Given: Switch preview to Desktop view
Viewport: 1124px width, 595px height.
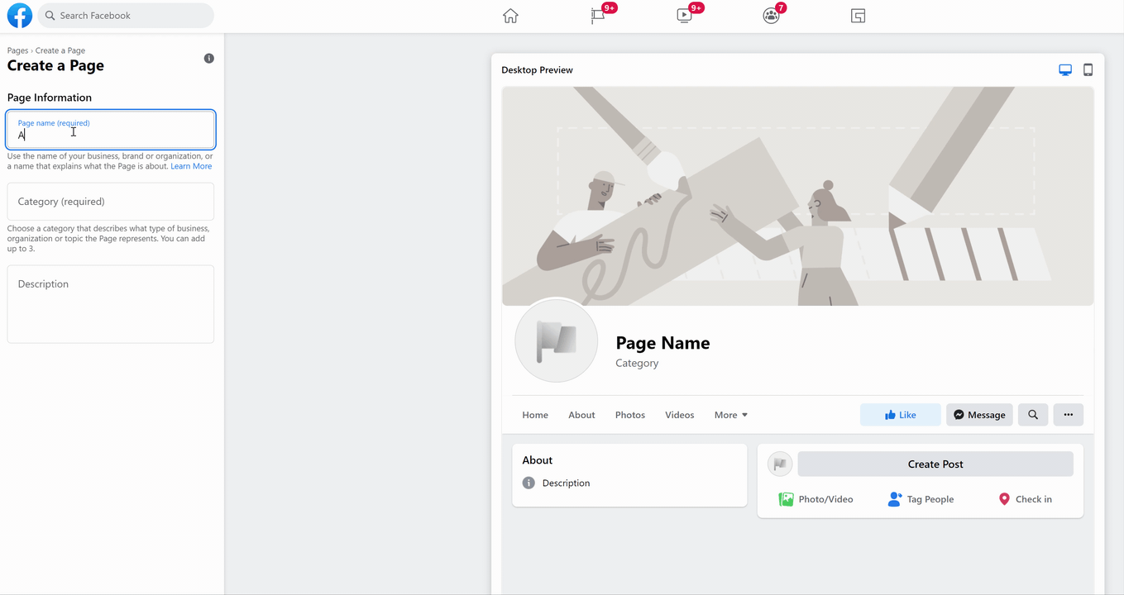Looking at the screenshot, I should (1064, 69).
